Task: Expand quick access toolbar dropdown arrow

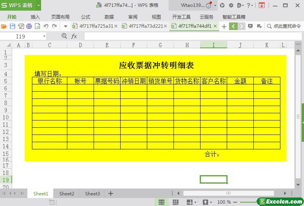Action: (65, 26)
